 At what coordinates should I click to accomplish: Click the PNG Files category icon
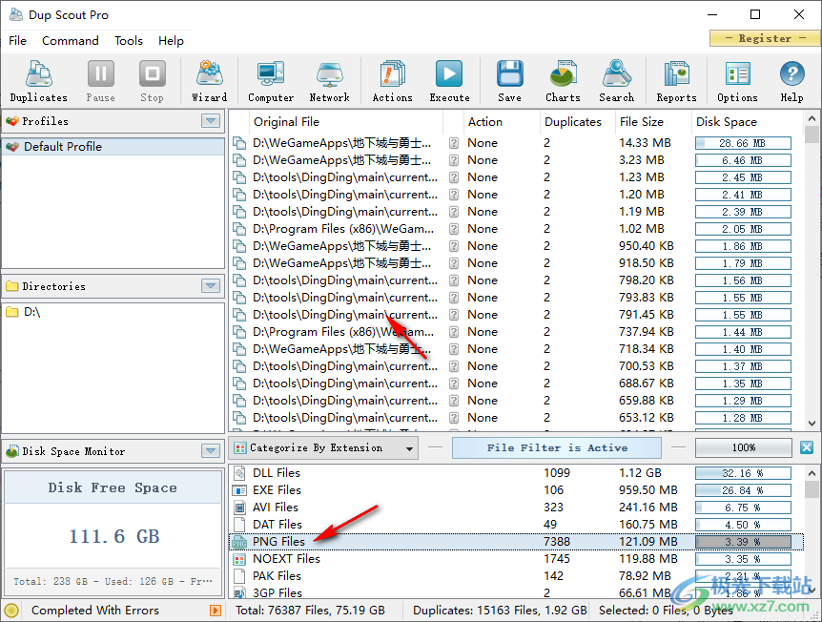[x=239, y=542]
